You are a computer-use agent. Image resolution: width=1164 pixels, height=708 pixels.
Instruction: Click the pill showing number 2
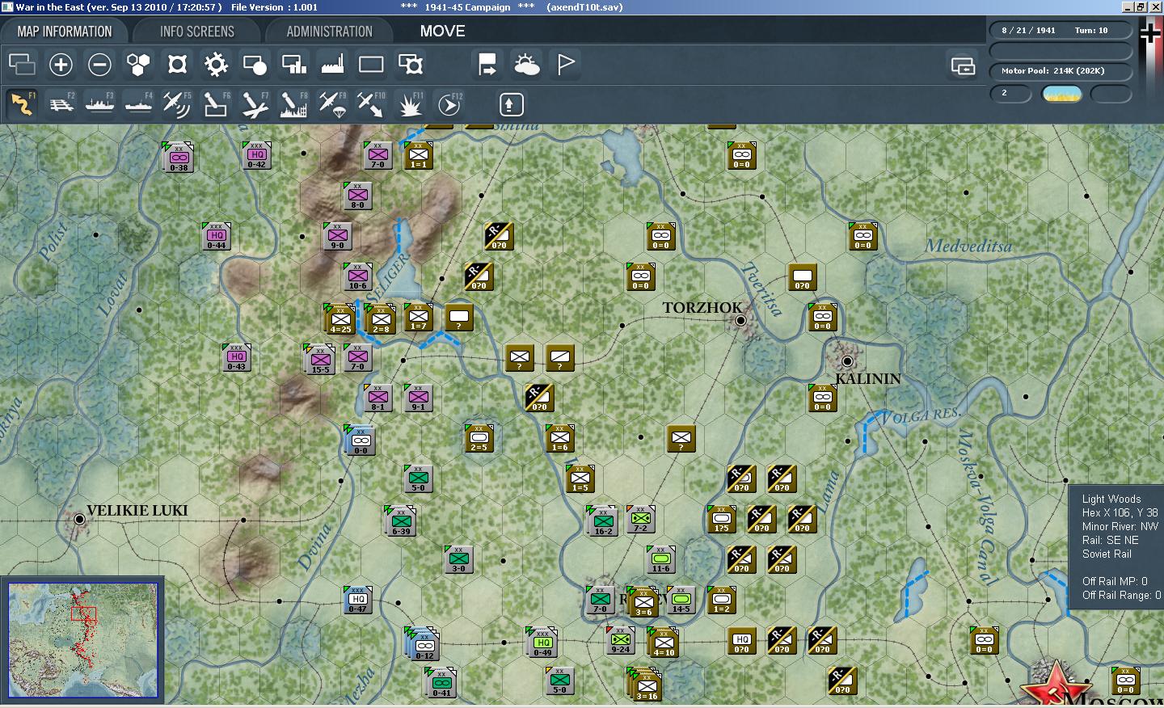pos(1010,94)
